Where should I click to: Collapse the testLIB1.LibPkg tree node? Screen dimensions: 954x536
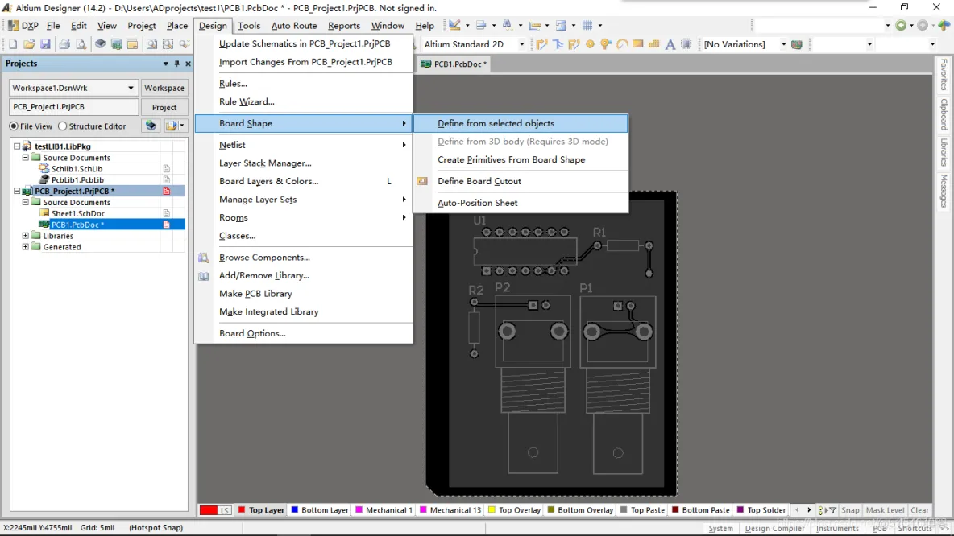click(x=17, y=146)
